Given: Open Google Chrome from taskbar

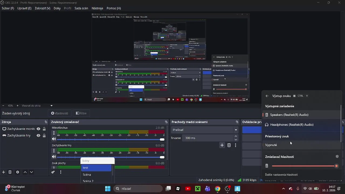Looking at the screenshot, I should click(x=218, y=189).
